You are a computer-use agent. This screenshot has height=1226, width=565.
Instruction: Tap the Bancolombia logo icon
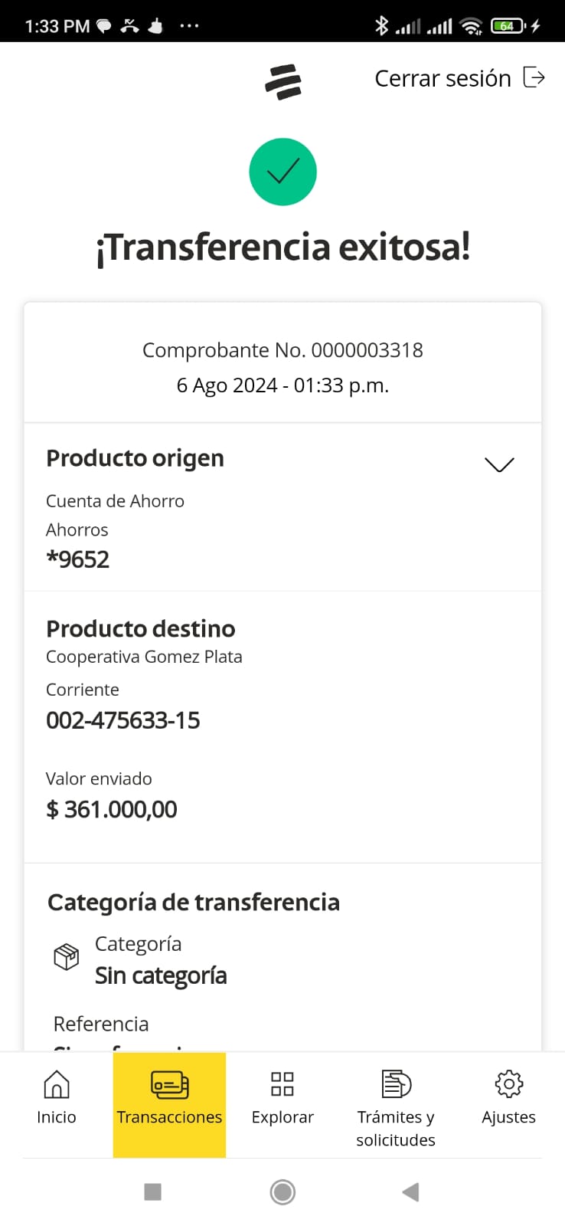point(283,82)
